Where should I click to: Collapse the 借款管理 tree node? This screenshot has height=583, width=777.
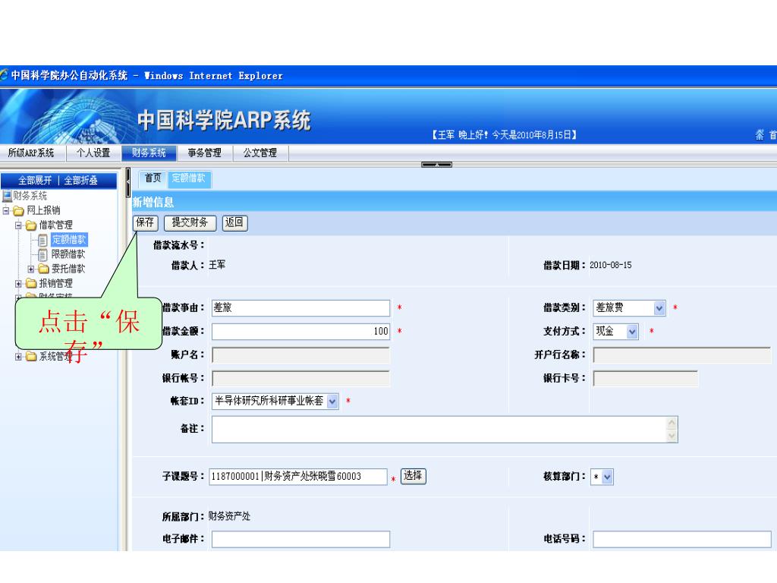(x=18, y=225)
